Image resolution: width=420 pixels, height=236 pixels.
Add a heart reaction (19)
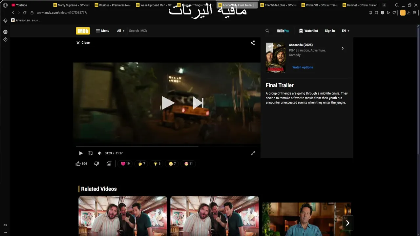125,164
